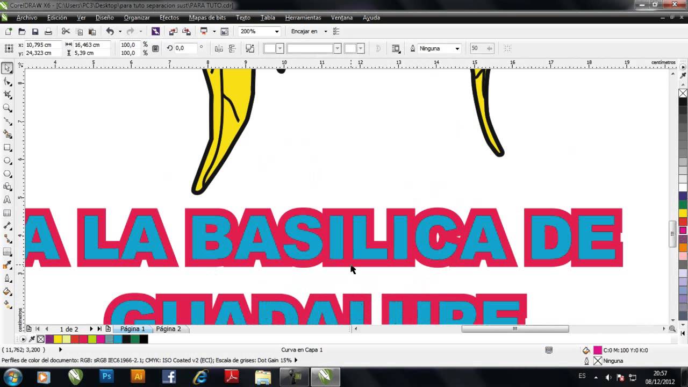Image resolution: width=688 pixels, height=387 pixels.
Task: Select the Rectangle tool
Action: point(8,147)
